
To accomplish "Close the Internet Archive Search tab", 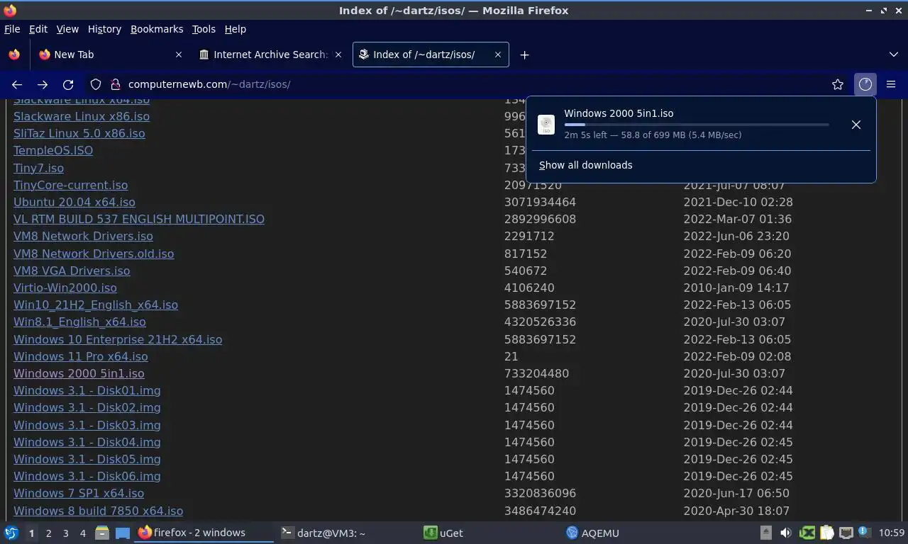I will tap(338, 55).
